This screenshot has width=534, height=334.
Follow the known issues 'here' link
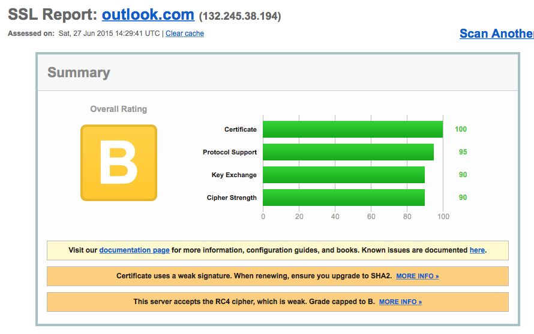click(477, 250)
